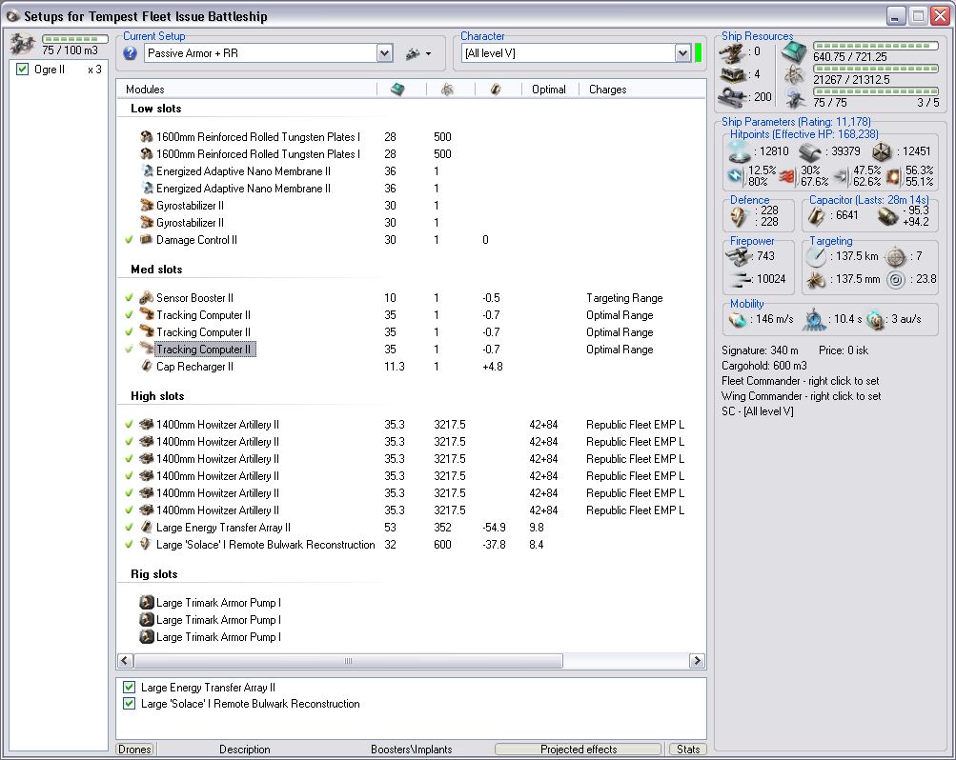The height and width of the screenshot is (760, 956).
Task: Toggle Large Energy Transfer Array II projected effect
Action: point(129,687)
